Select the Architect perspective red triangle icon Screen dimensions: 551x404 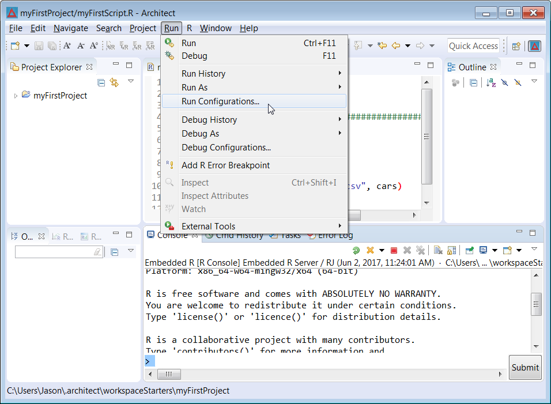coord(535,46)
